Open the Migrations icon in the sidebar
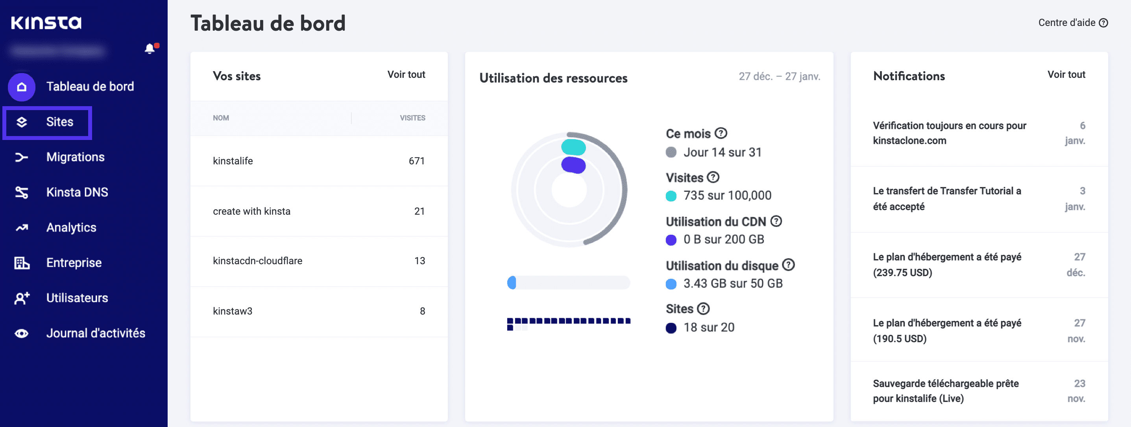 coord(22,157)
